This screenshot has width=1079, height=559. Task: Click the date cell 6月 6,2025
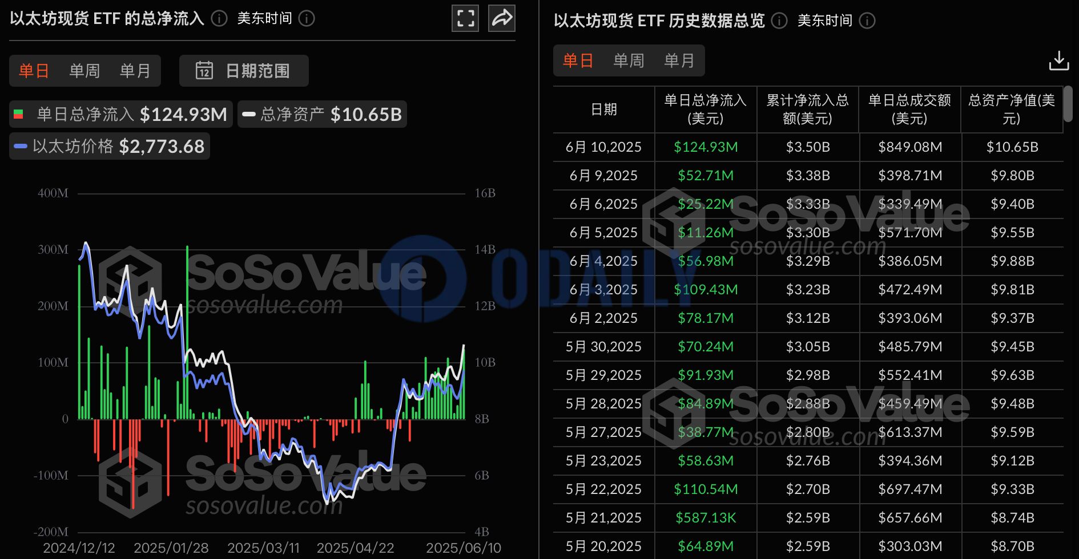pyautogui.click(x=604, y=204)
